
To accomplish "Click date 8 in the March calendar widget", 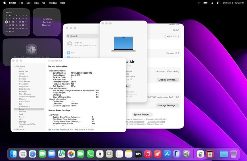I will click(x=7, y=22).
